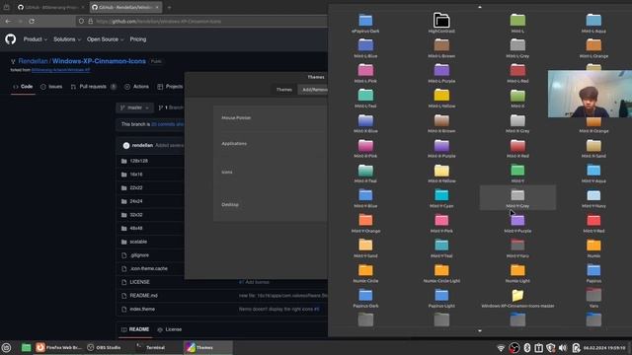Viewport: 632px width, 355px height.
Task: Pick the Papirus-Dark icon theme
Action: (365, 298)
